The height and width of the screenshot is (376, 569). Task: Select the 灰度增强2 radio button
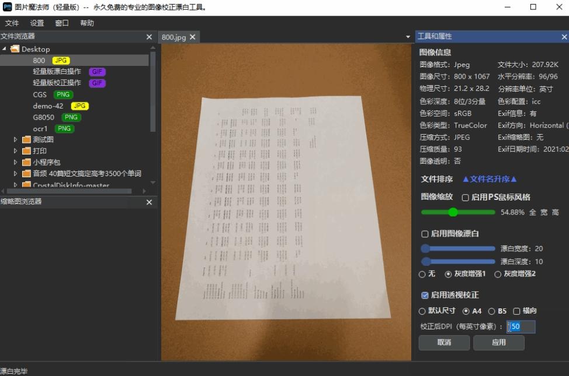click(x=497, y=273)
